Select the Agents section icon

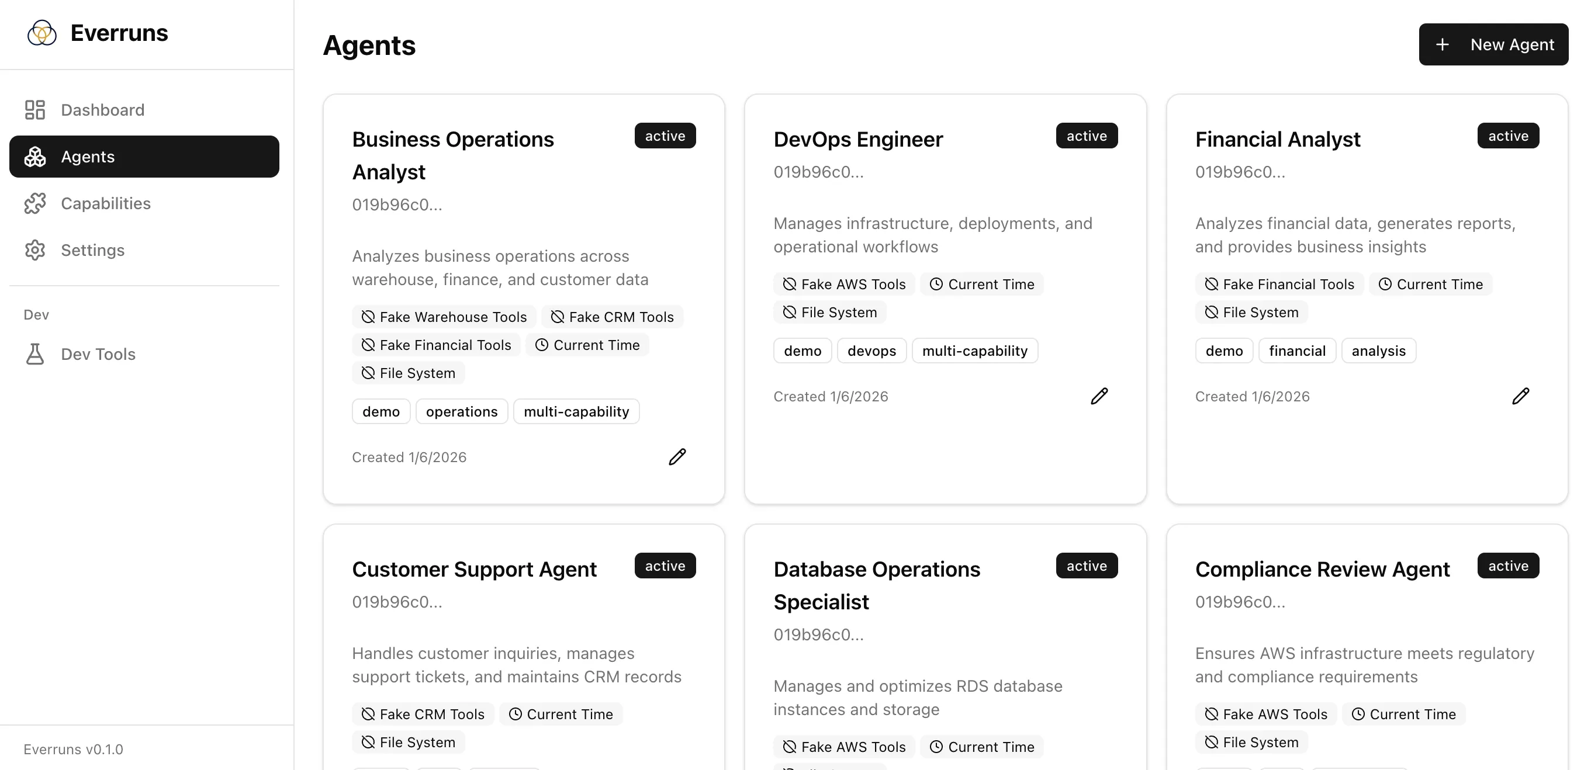point(34,156)
